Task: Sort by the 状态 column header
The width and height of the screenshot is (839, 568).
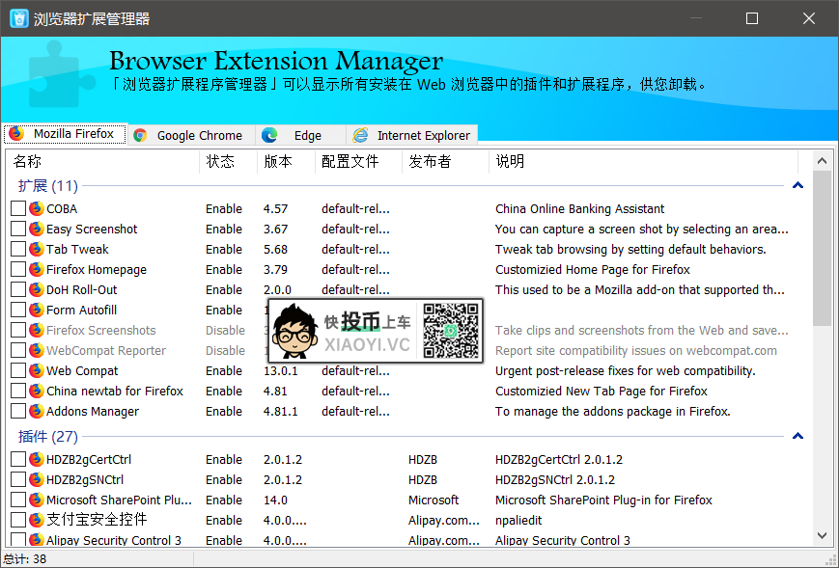Action: pyautogui.click(x=229, y=161)
